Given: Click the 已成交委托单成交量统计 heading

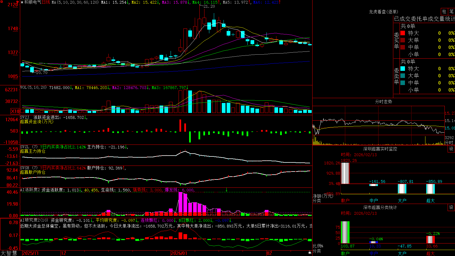Looking at the screenshot, I should 424,19.
